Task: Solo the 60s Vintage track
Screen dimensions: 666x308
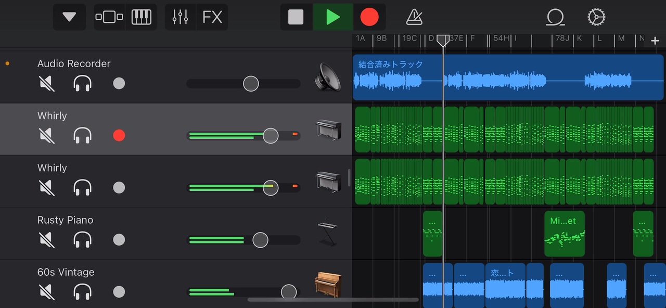Action: [x=83, y=291]
